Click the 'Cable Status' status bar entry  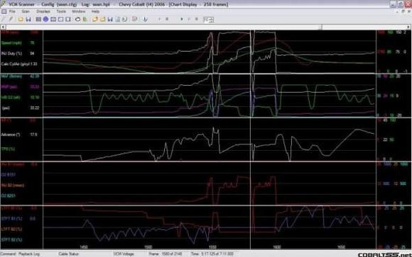coord(69,254)
